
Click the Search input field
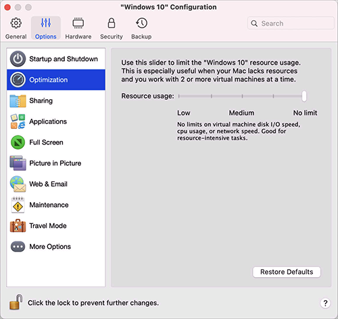291,23
